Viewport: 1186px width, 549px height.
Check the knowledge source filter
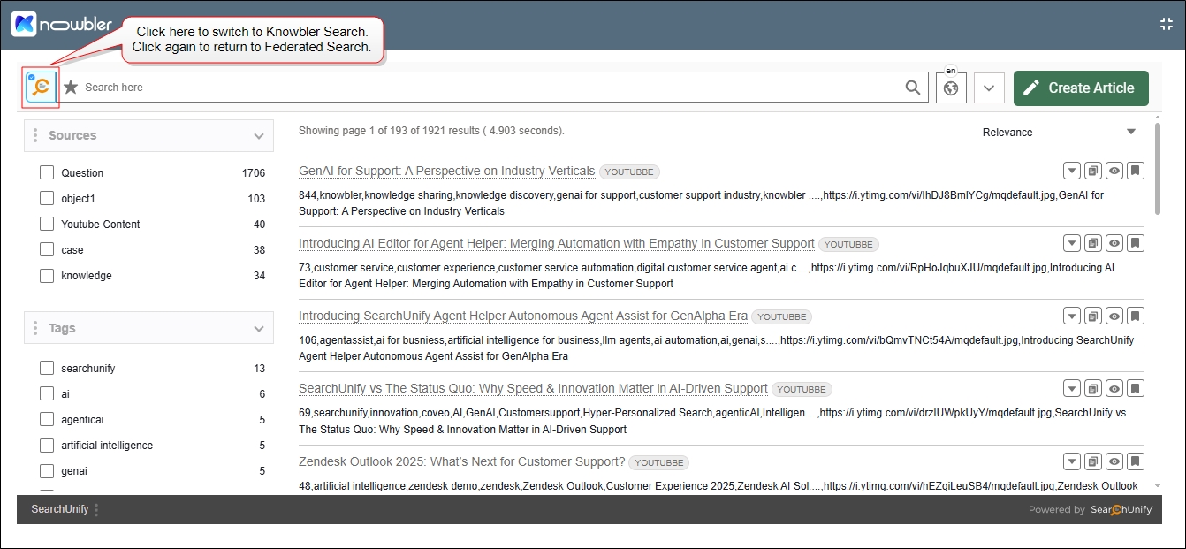pos(47,275)
